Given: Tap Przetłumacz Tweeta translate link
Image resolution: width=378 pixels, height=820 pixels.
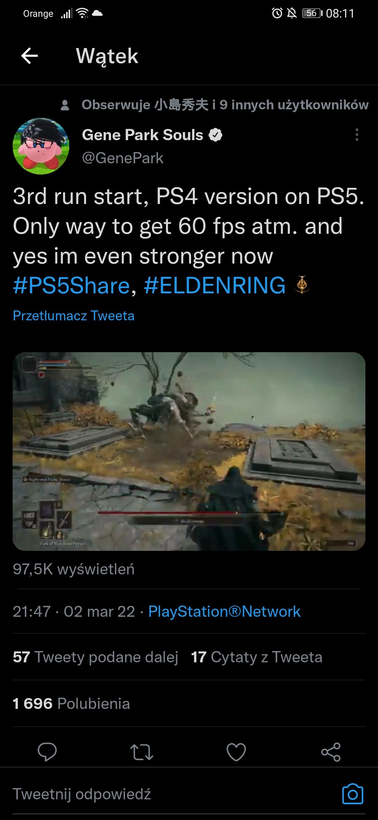Looking at the screenshot, I should click(73, 316).
